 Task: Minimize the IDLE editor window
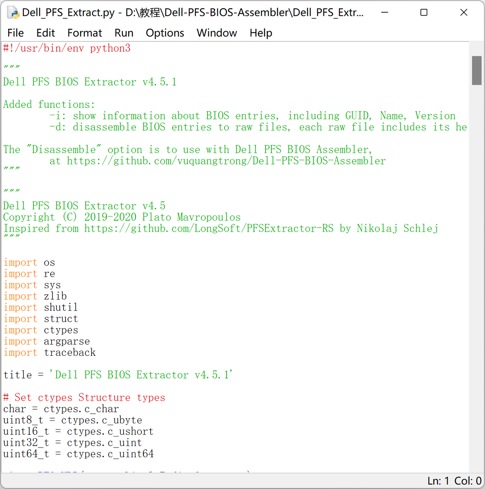385,13
